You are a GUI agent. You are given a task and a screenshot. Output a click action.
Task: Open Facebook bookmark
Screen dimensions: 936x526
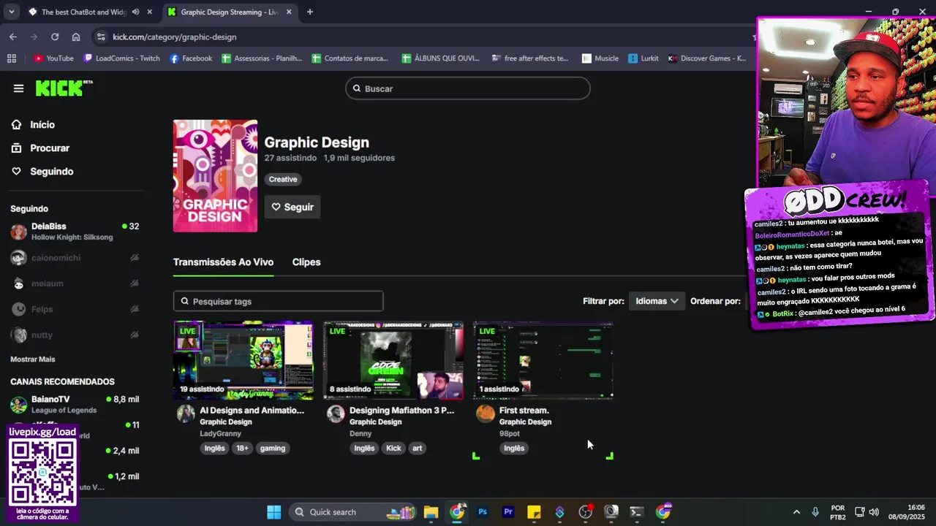point(191,58)
